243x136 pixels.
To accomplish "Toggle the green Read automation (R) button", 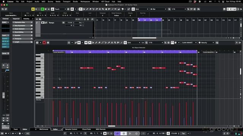I will (x=42, y=9).
